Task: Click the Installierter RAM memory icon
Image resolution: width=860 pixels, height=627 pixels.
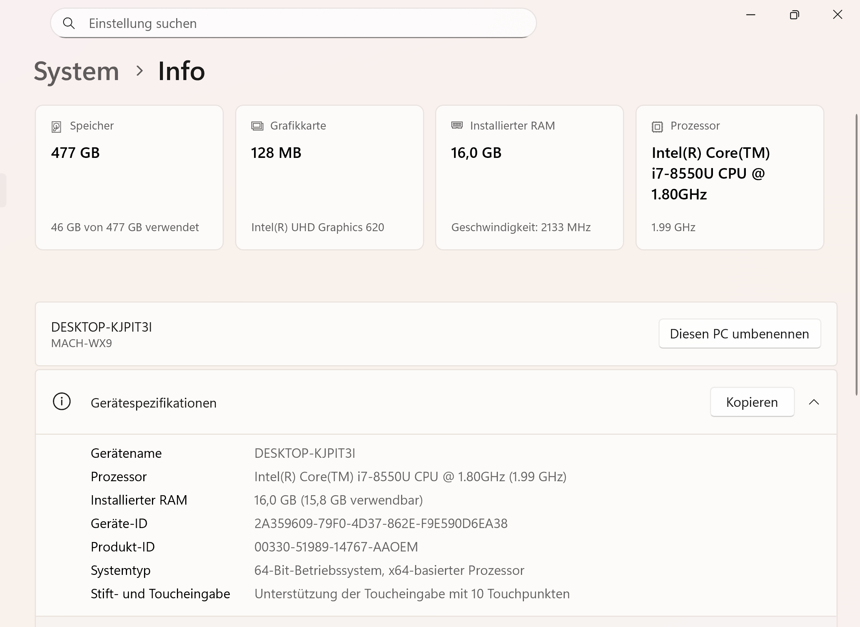Action: point(457,125)
